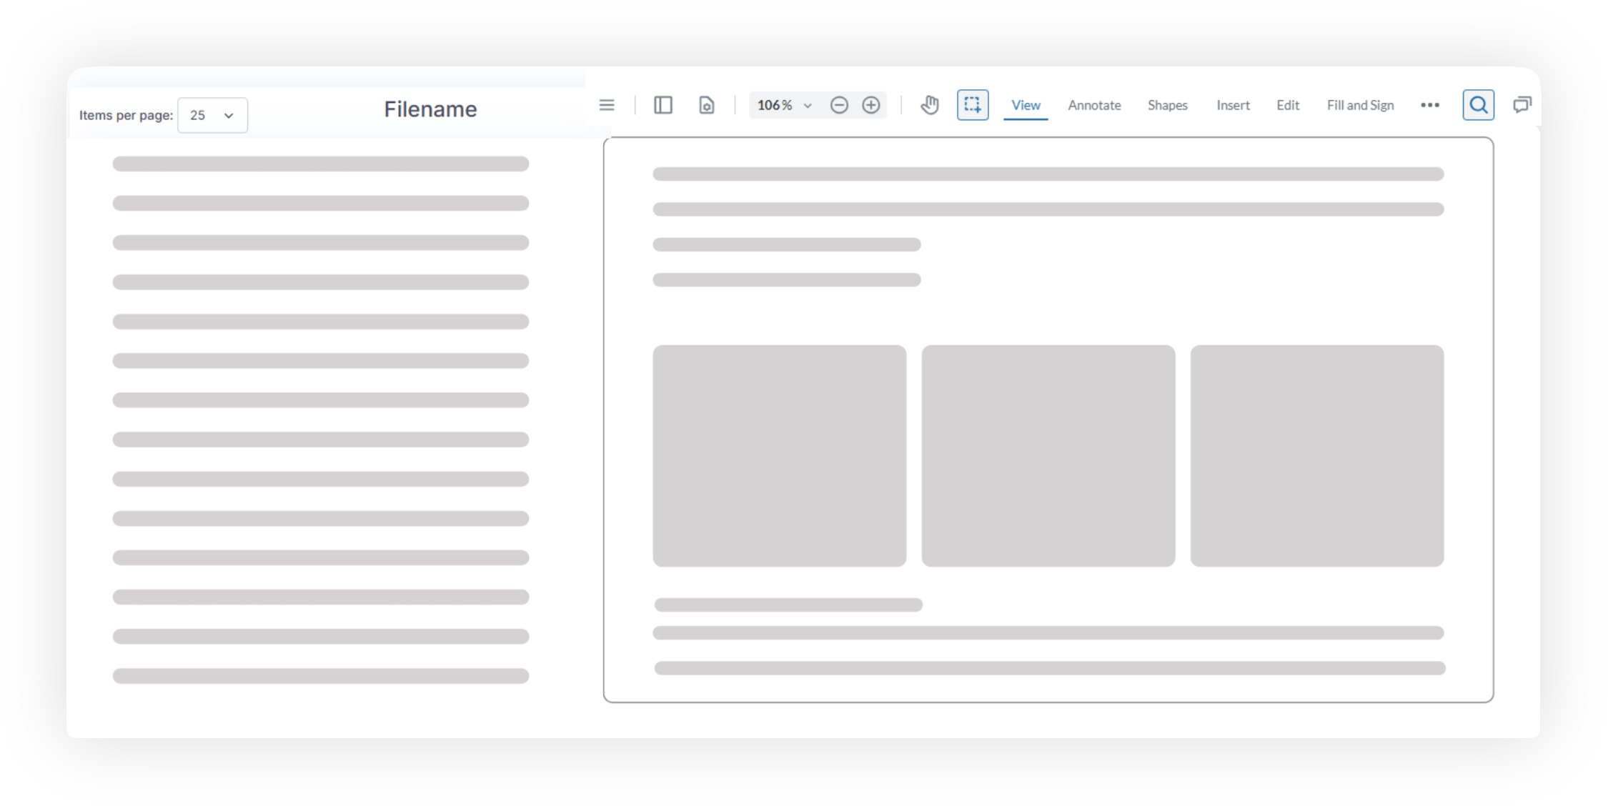The height and width of the screenshot is (806, 1608).
Task: Open the Shapes toolbar group
Action: [1167, 105]
